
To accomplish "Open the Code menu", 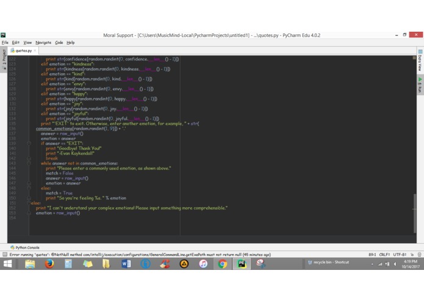I will (x=59, y=43).
